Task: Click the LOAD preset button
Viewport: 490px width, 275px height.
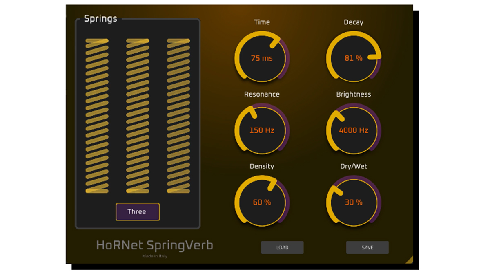Action: 282,247
